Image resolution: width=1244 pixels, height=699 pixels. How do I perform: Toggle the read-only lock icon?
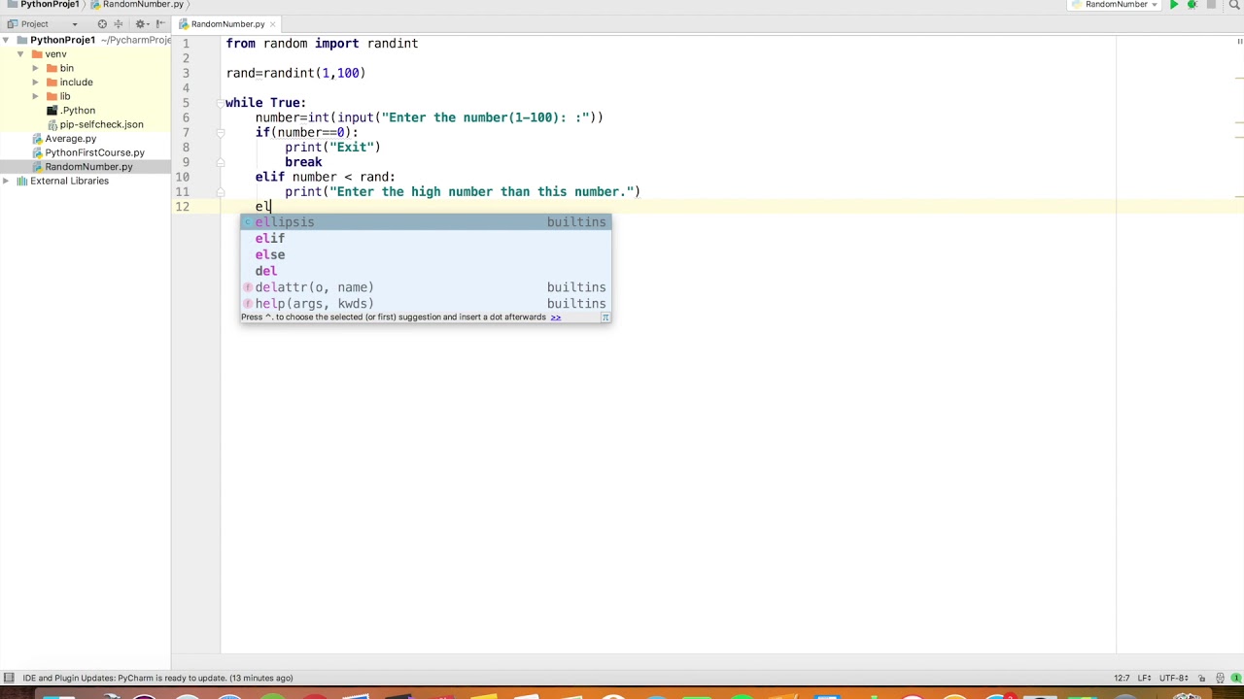point(1201,678)
